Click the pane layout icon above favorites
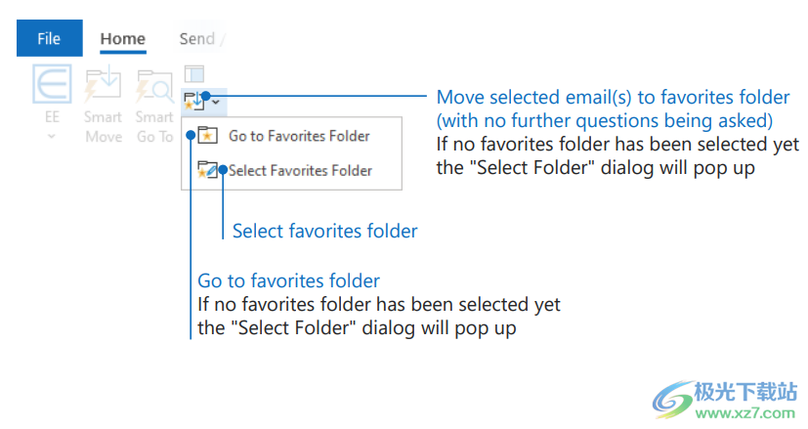The image size is (808, 429). pos(194,73)
